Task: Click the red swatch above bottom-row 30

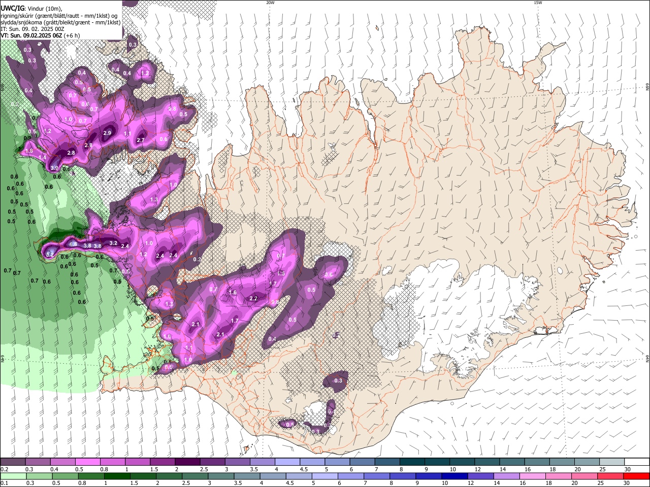Action: 636,476
